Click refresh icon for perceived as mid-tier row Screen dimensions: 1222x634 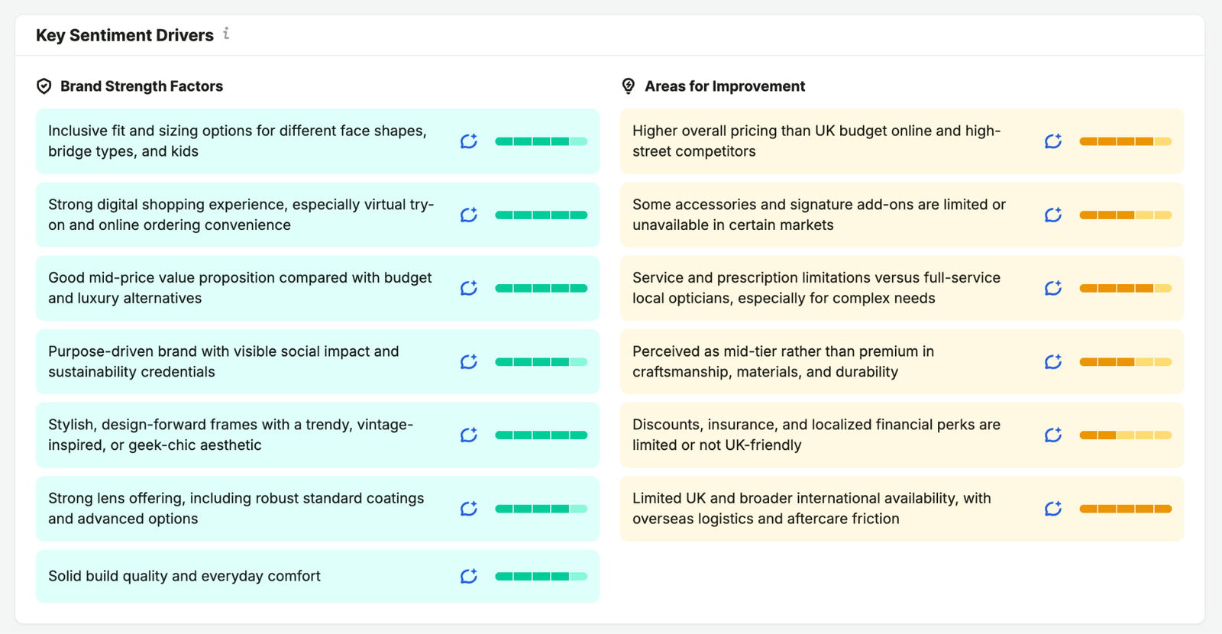pos(1053,361)
